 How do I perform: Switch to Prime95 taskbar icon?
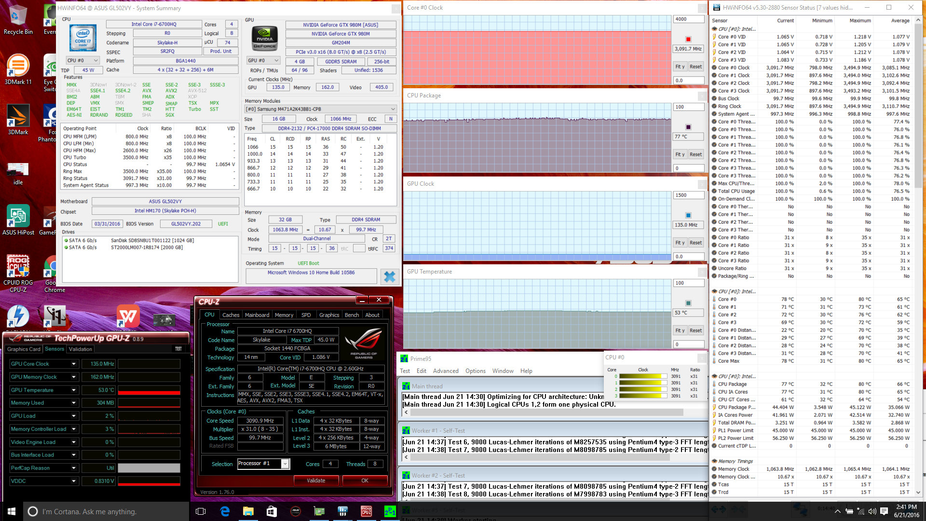390,511
